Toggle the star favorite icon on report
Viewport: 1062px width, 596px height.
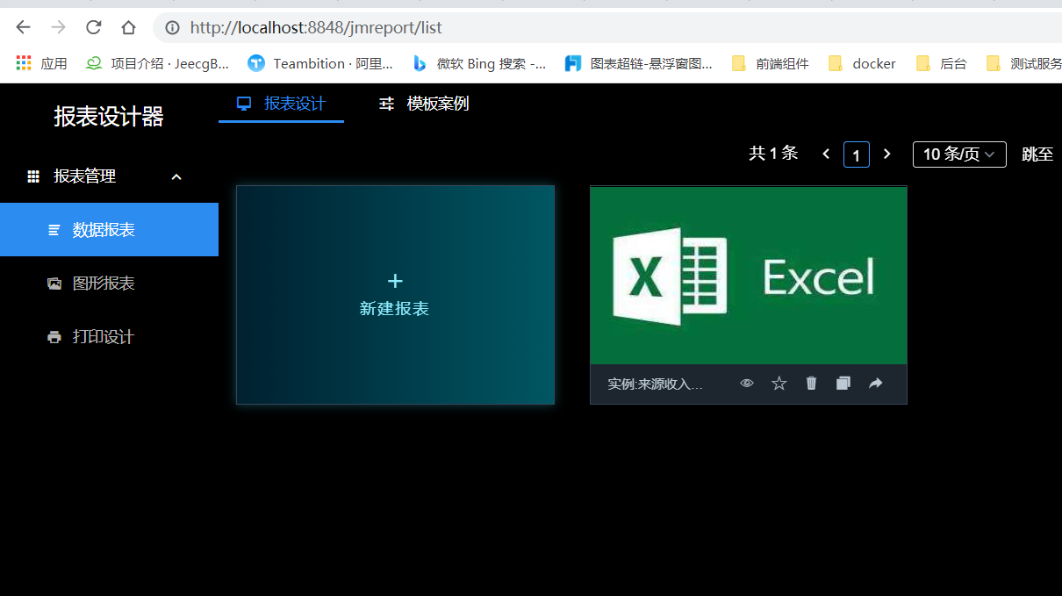point(779,384)
